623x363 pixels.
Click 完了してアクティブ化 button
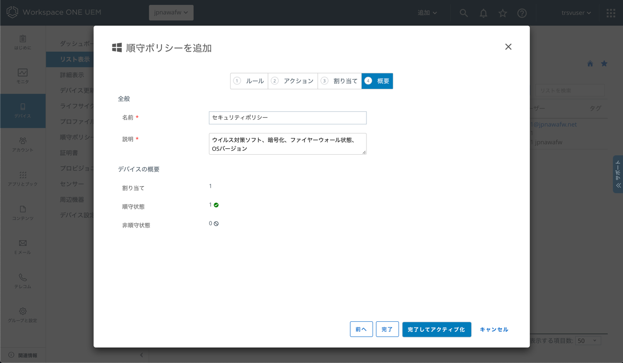(x=437, y=329)
